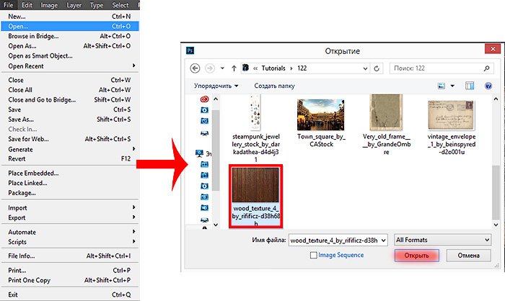Image resolution: width=505 pixels, height=301 pixels.
Task: Open the Edit menu
Action: [27, 5]
